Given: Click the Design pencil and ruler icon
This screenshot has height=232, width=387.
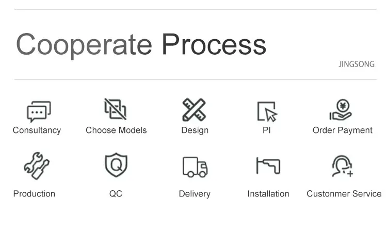Looking at the screenshot, I should (194, 110).
